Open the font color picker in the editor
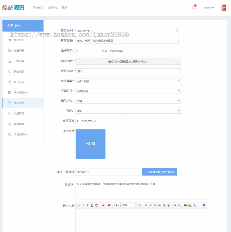 point(103,205)
